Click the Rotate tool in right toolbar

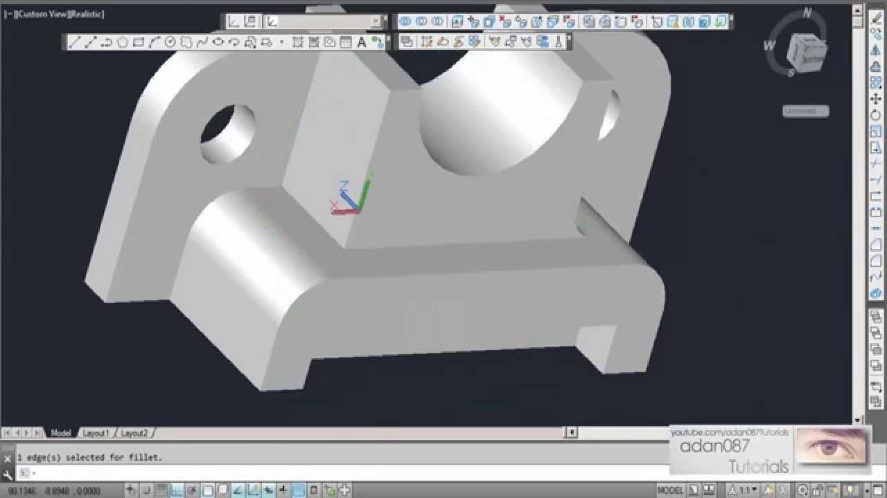(876, 115)
